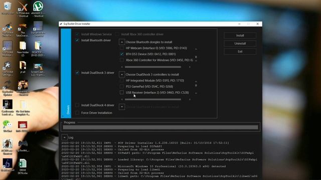Select the blue Drivers vertical tab
321x180 pixels.
66,73
